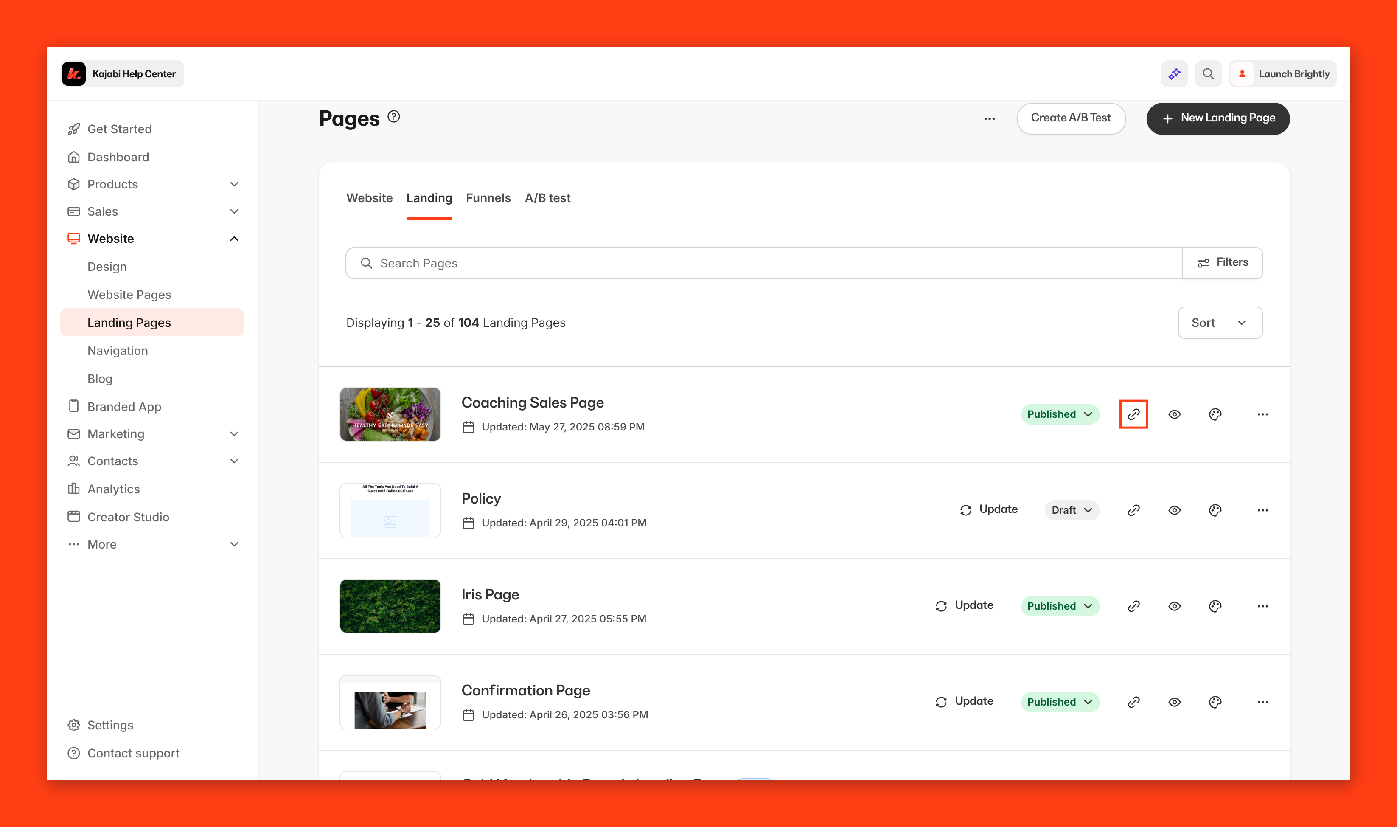The width and height of the screenshot is (1397, 827).
Task: Preview Confirmation Page with eye icon
Action: pyautogui.click(x=1174, y=702)
